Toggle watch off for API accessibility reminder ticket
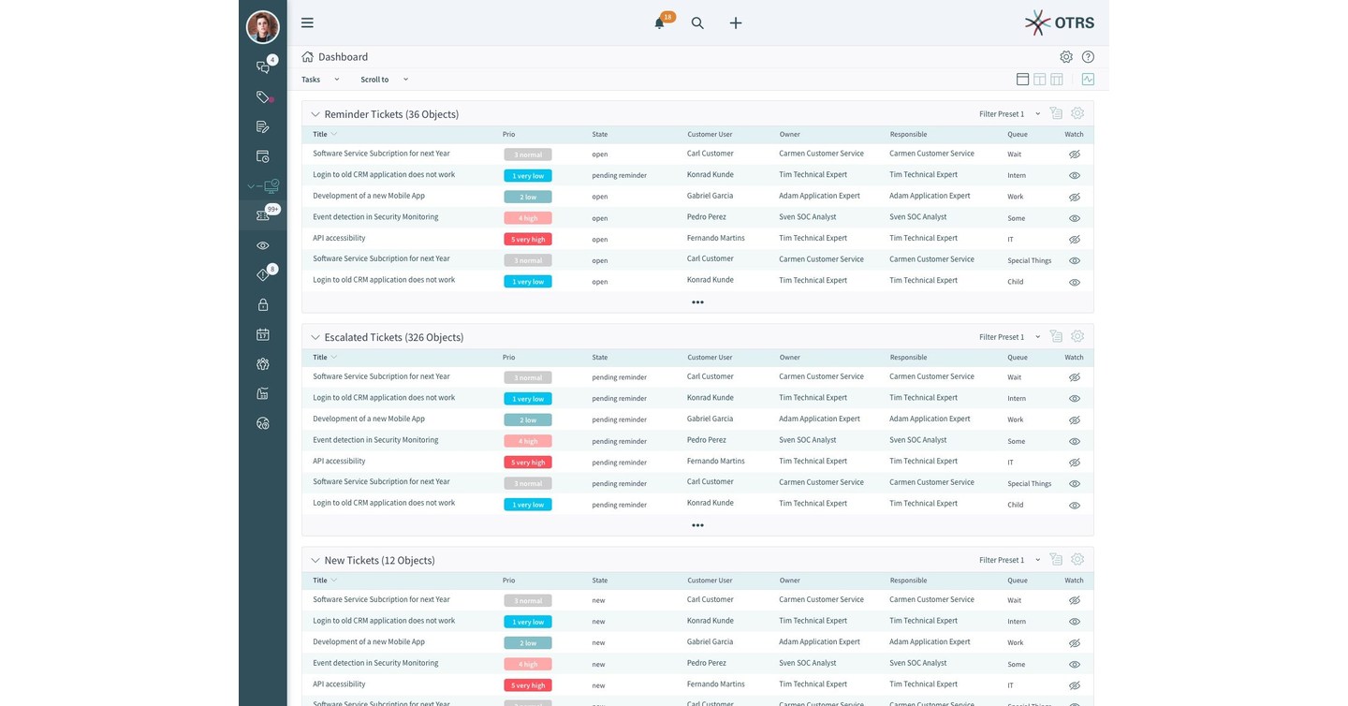The width and height of the screenshot is (1348, 706). pyautogui.click(x=1074, y=239)
